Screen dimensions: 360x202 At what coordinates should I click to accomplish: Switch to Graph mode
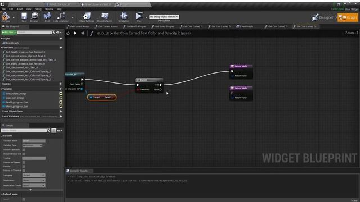[x=348, y=17]
